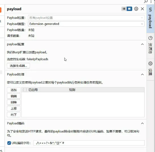Click the 请求数量 未知 value
This screenshot has width=155, height=152.
[x=31, y=36]
